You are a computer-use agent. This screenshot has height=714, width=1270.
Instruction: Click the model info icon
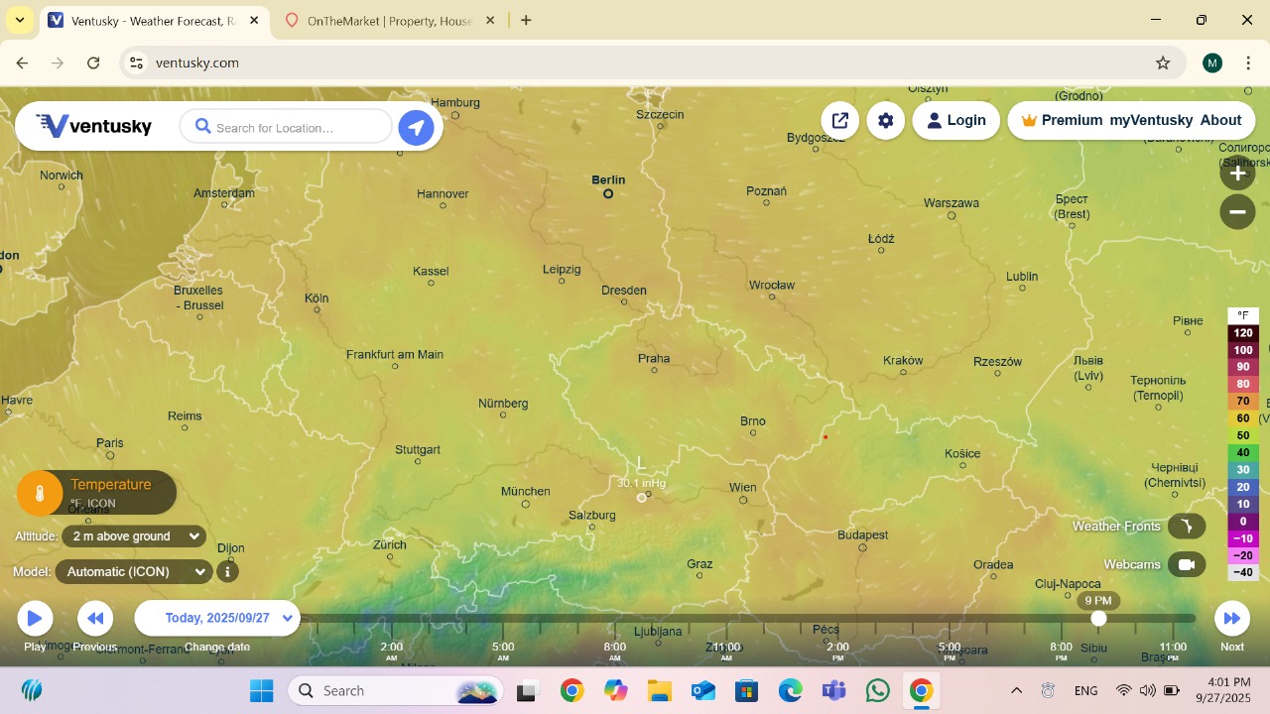click(x=227, y=571)
